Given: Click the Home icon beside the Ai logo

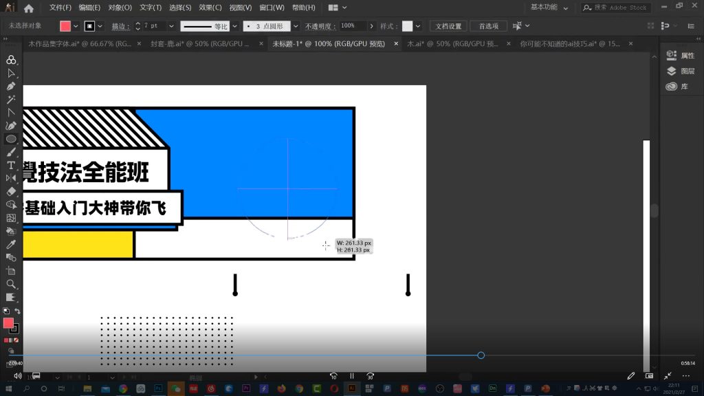Looking at the screenshot, I should 28,8.
